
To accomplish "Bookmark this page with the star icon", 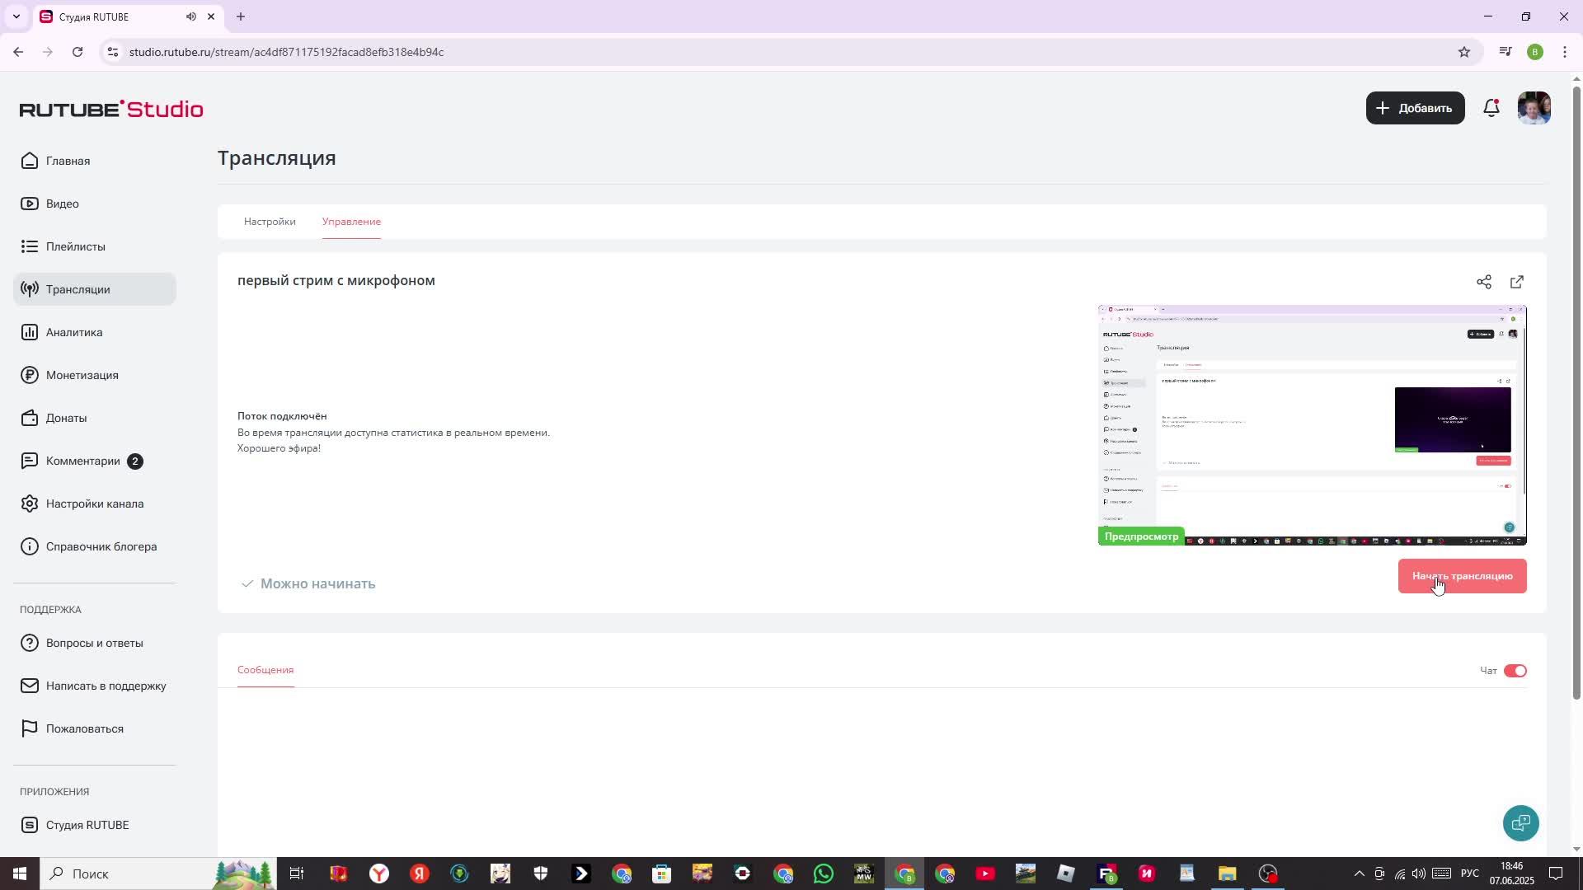I will pos(1464,52).
